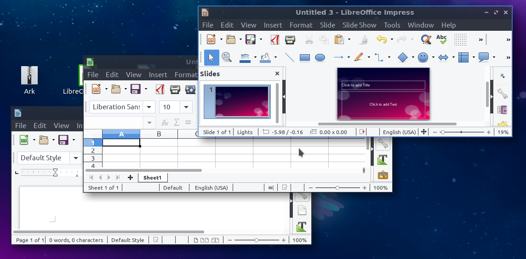Image resolution: width=526 pixels, height=259 pixels.
Task: Click Export as PDF icon in Calc
Action: coord(160,89)
